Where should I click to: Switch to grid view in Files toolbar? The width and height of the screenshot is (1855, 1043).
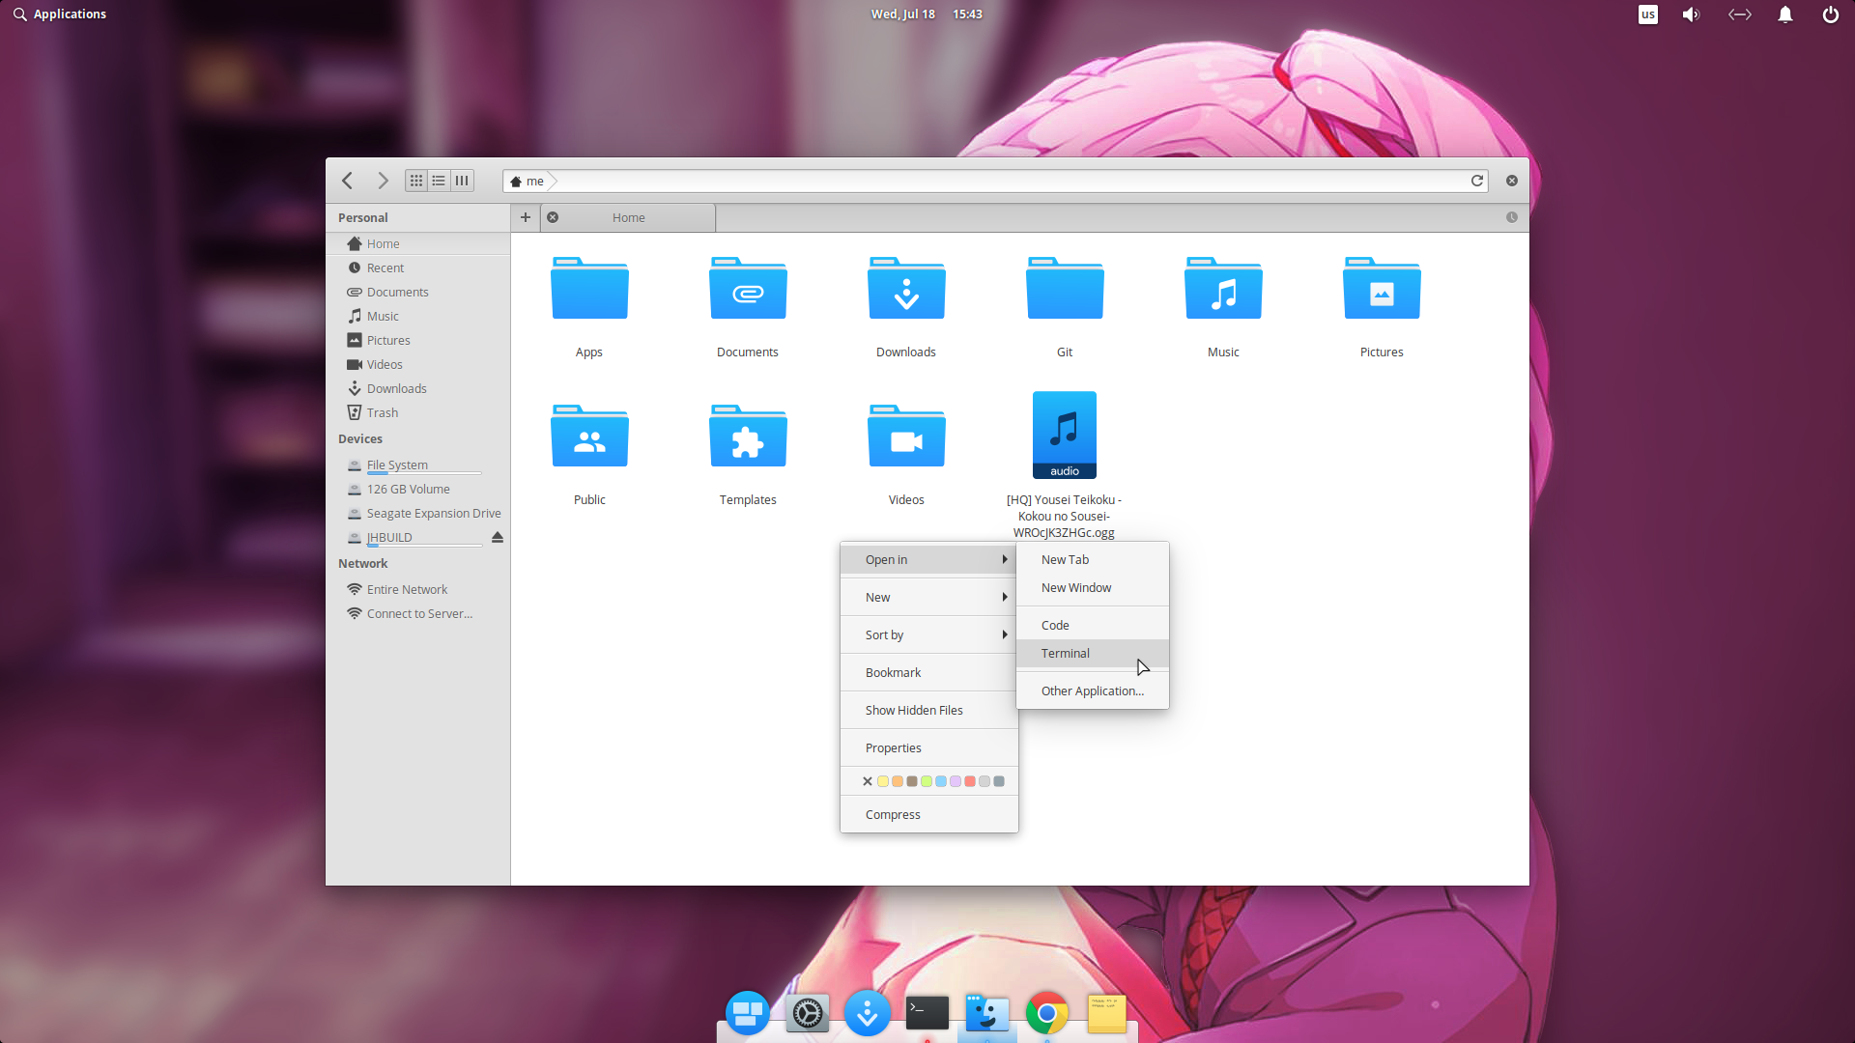(x=415, y=180)
